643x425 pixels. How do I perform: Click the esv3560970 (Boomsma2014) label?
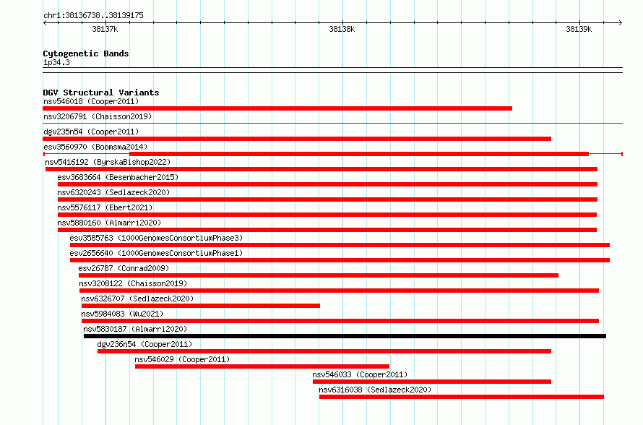[95, 147]
